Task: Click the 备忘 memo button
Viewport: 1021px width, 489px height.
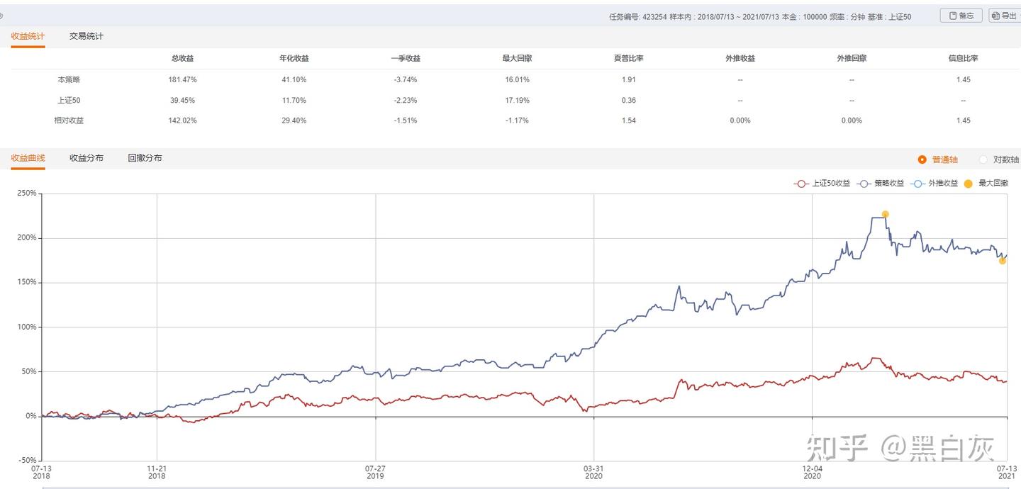Action: point(961,16)
